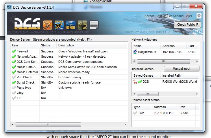Click the Network Adapters scrollbar right arrow
Image resolution: width=211 pixels, height=138 pixels.
coord(197,61)
